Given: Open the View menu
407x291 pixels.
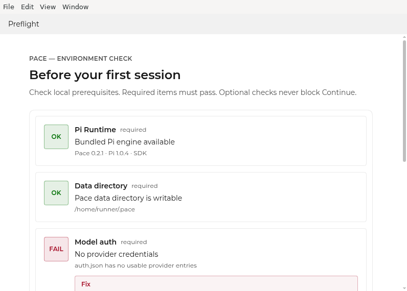Looking at the screenshot, I should click(48, 7).
